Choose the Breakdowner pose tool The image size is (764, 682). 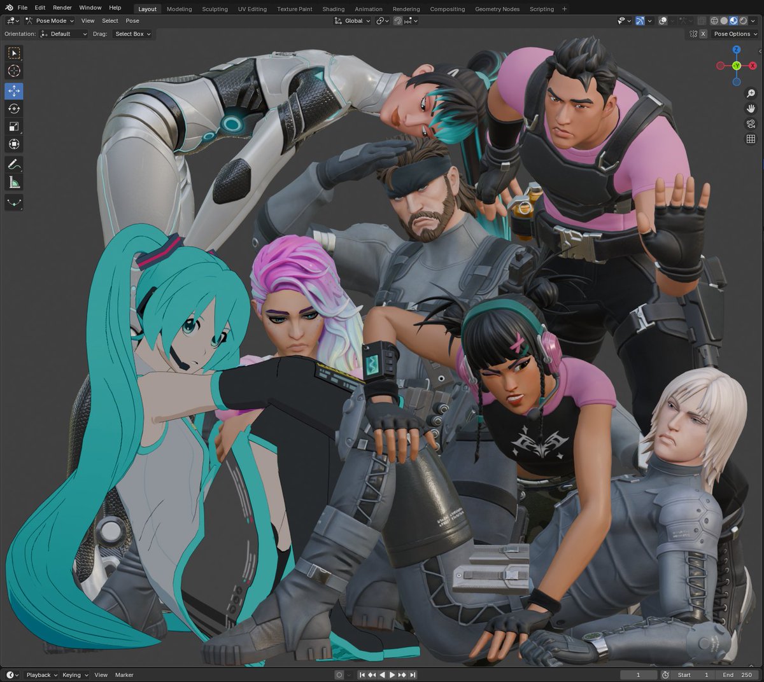click(14, 203)
